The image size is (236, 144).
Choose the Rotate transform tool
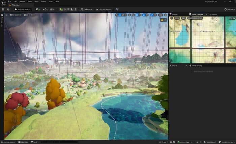pos(123,15)
